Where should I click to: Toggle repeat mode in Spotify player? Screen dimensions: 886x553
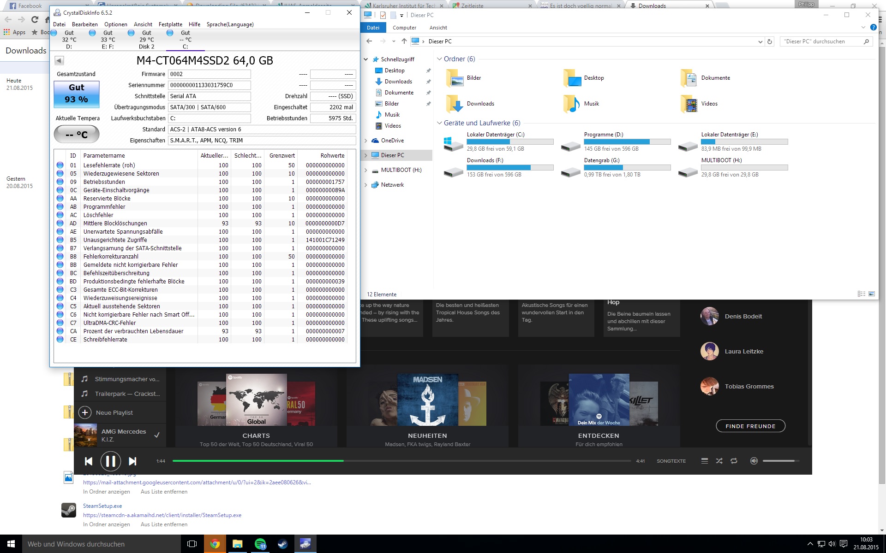734,461
